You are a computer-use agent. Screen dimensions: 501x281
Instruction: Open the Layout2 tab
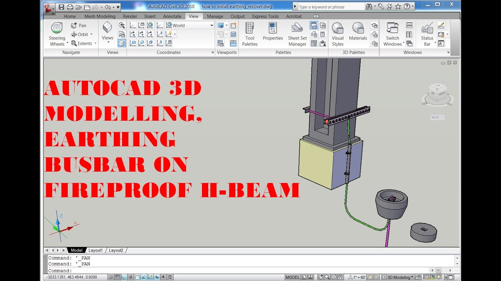tap(116, 250)
